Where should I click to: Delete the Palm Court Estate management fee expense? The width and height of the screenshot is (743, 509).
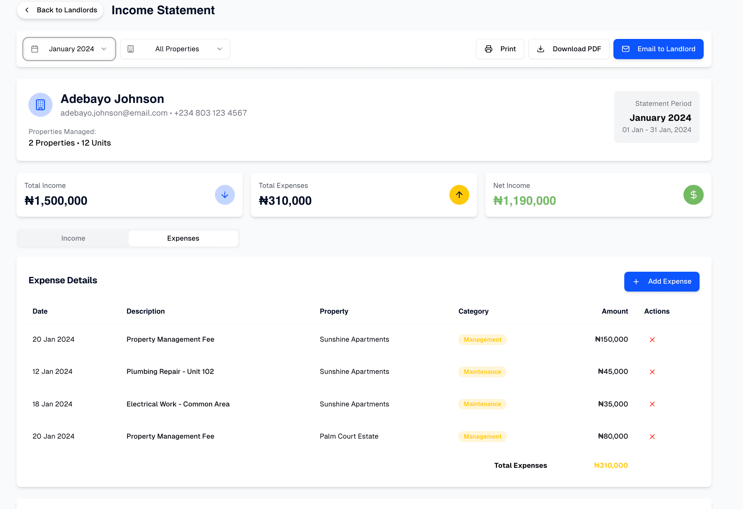(652, 436)
